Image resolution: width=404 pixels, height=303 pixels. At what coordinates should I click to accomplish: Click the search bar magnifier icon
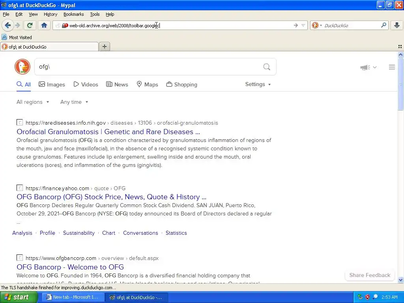click(x=383, y=25)
